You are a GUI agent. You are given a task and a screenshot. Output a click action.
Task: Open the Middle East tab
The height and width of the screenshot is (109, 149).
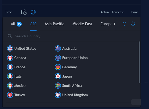(x=82, y=24)
